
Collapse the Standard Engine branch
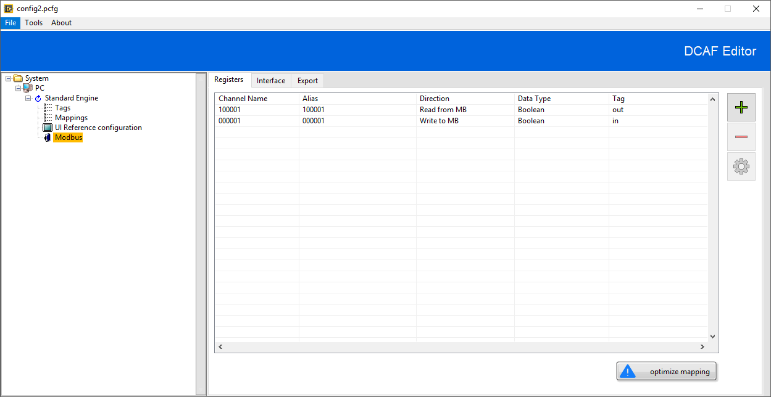(28, 97)
